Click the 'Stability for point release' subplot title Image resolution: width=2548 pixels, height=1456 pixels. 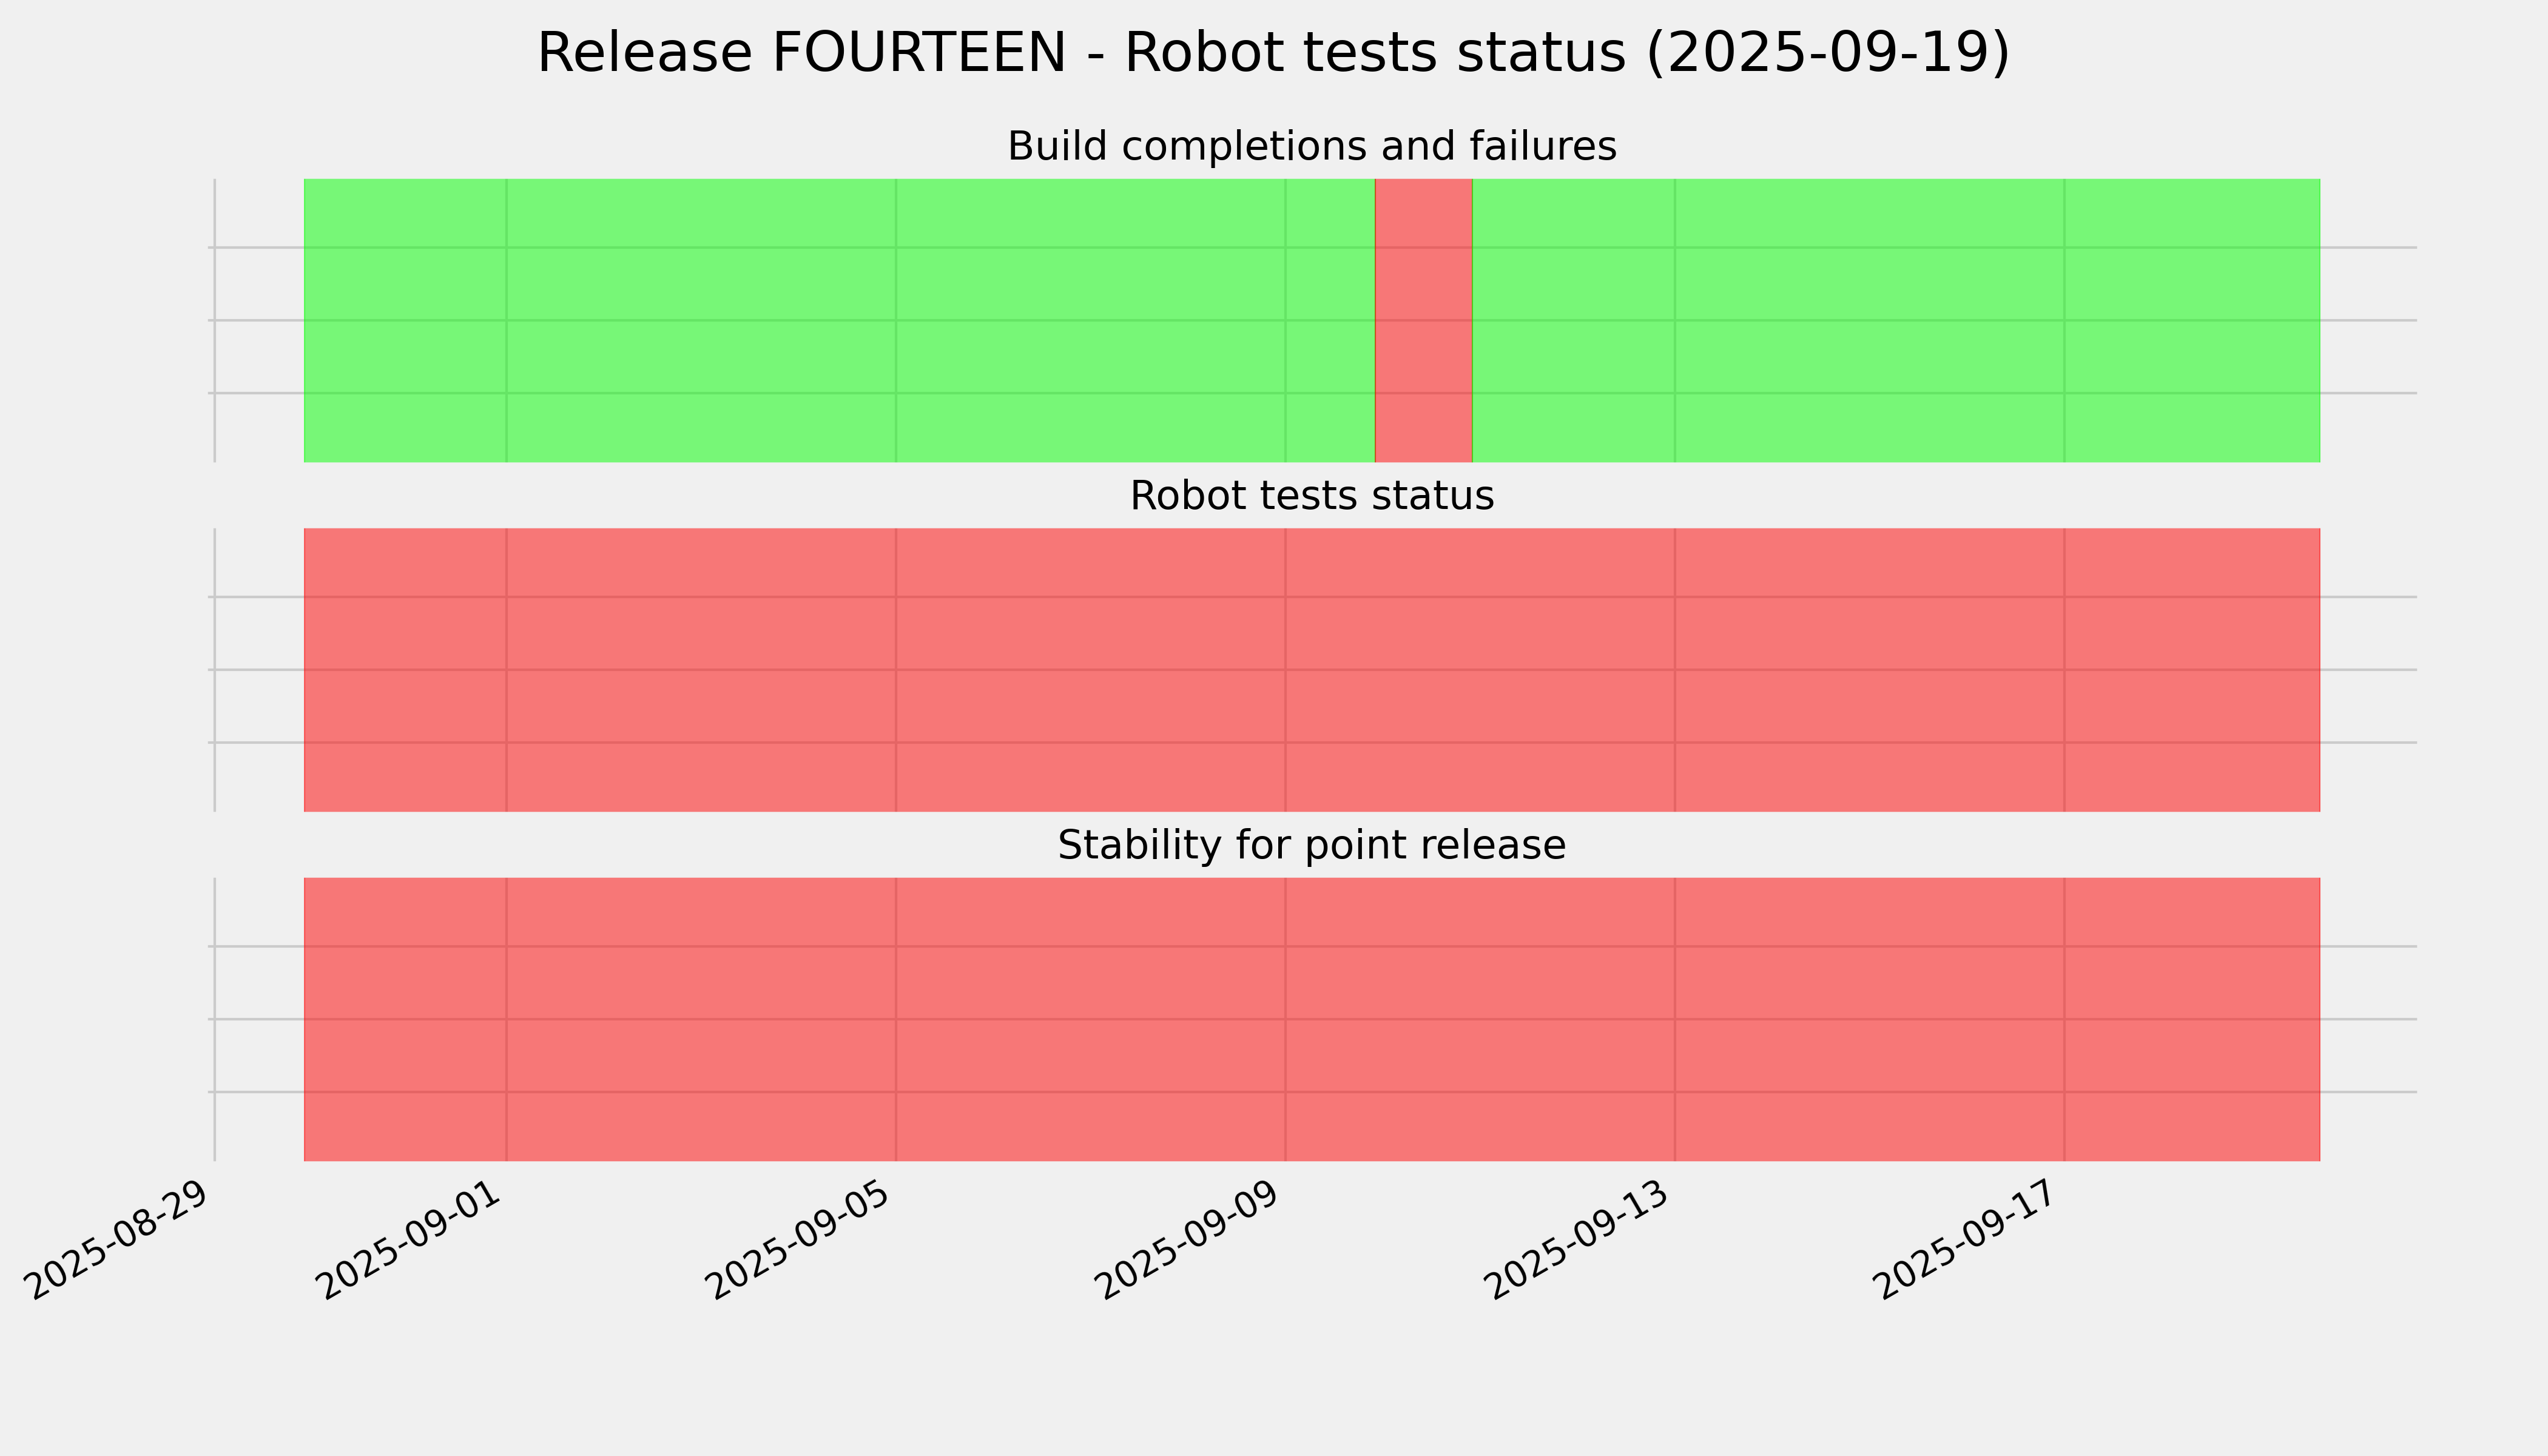point(1311,846)
